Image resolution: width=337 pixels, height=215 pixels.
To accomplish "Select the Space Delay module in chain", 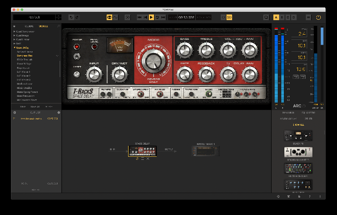I will click(x=142, y=151).
